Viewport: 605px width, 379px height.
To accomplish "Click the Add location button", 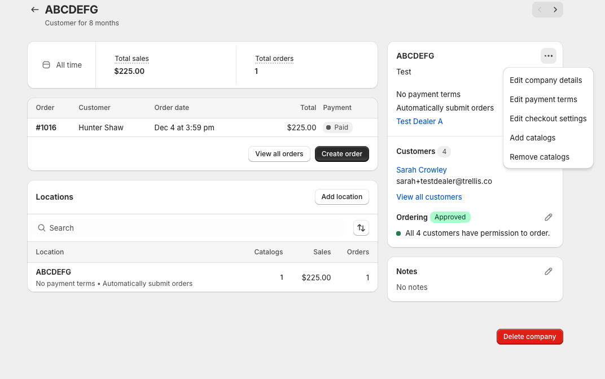I will [x=342, y=197].
